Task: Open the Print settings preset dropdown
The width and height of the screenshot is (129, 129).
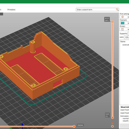Action: [x=124, y=17]
